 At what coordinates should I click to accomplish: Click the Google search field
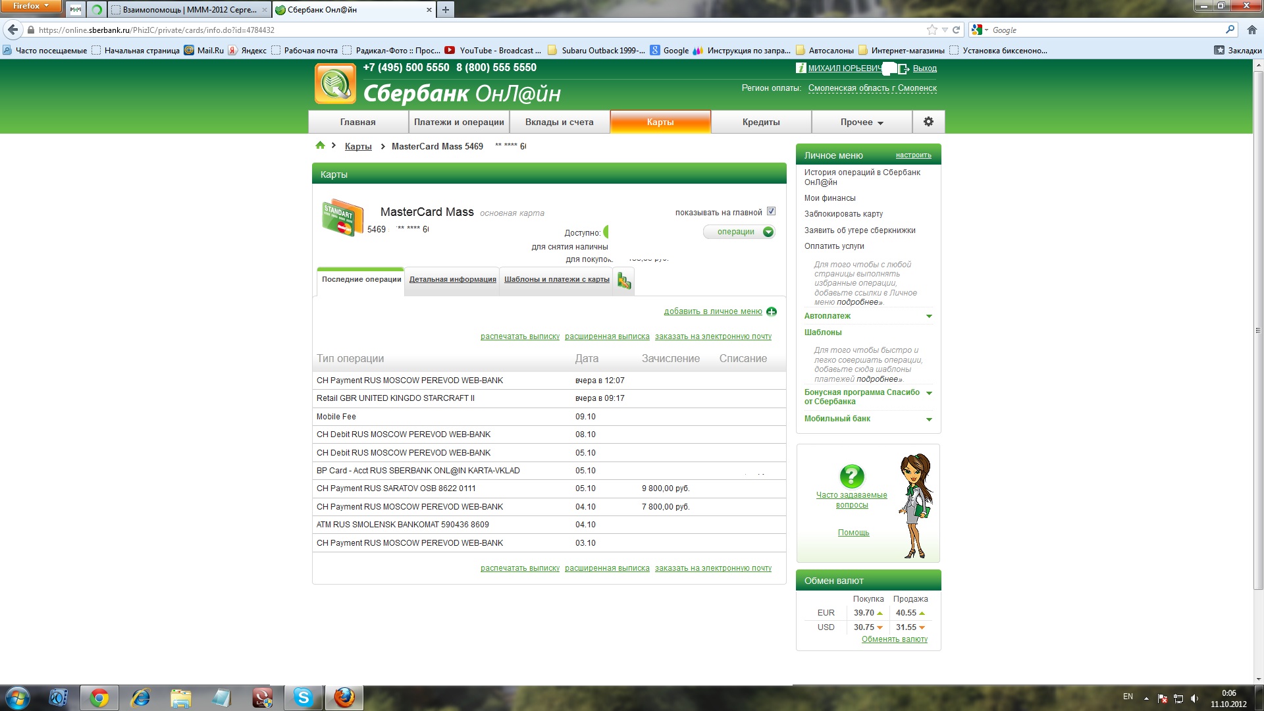[x=1106, y=30]
